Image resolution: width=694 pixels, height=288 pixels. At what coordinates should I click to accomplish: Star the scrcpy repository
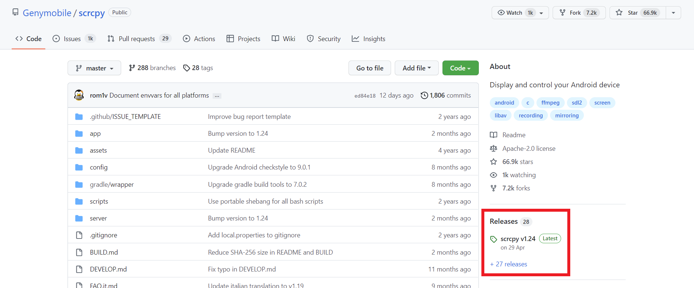pyautogui.click(x=638, y=13)
